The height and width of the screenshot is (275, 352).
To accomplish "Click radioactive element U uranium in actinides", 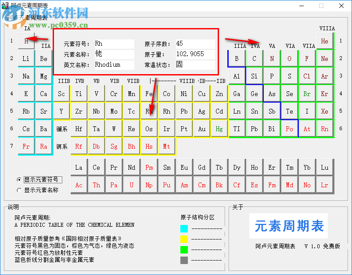I will [x=131, y=185].
